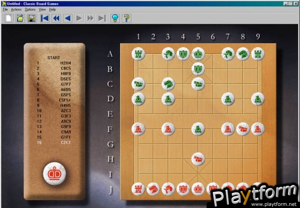Select red pawn at F1
The height and width of the screenshot is (208, 300).
coord(138,129)
